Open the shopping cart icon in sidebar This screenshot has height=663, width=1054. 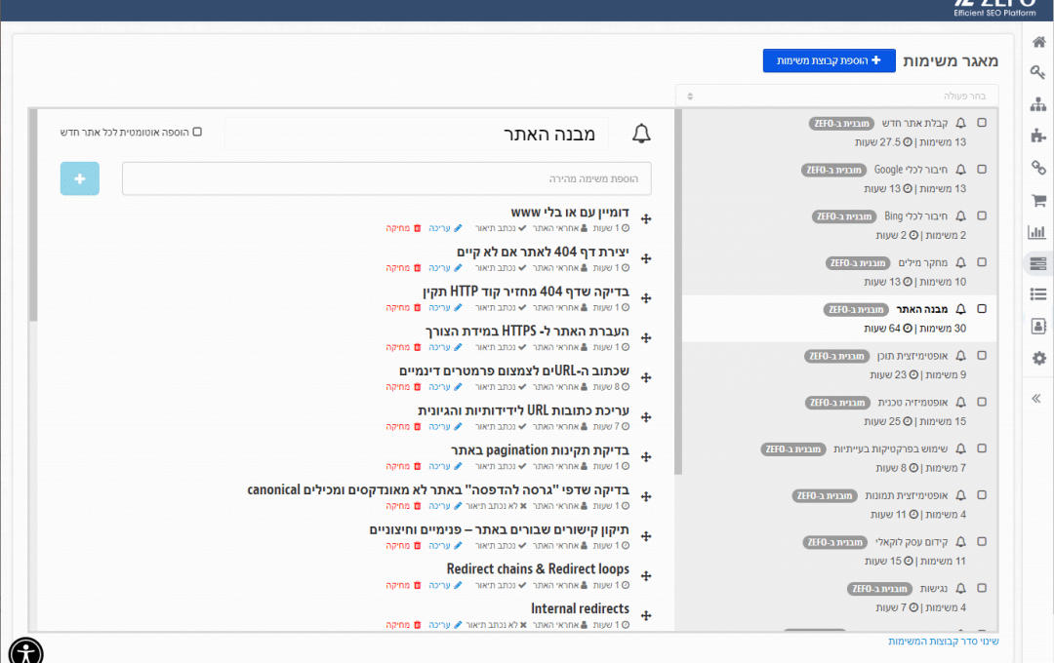(x=1038, y=200)
